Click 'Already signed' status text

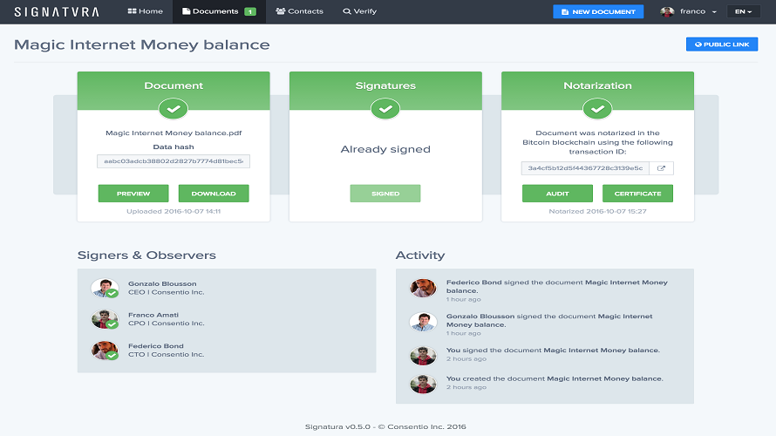(385, 149)
